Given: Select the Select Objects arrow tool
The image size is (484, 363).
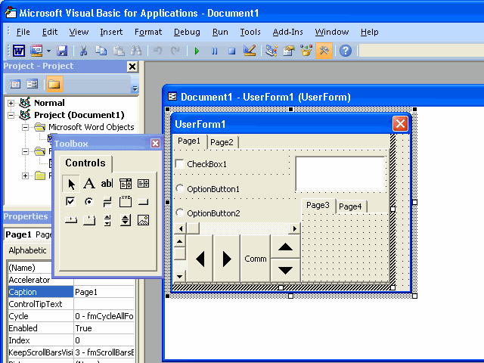Looking at the screenshot, I should (71, 184).
